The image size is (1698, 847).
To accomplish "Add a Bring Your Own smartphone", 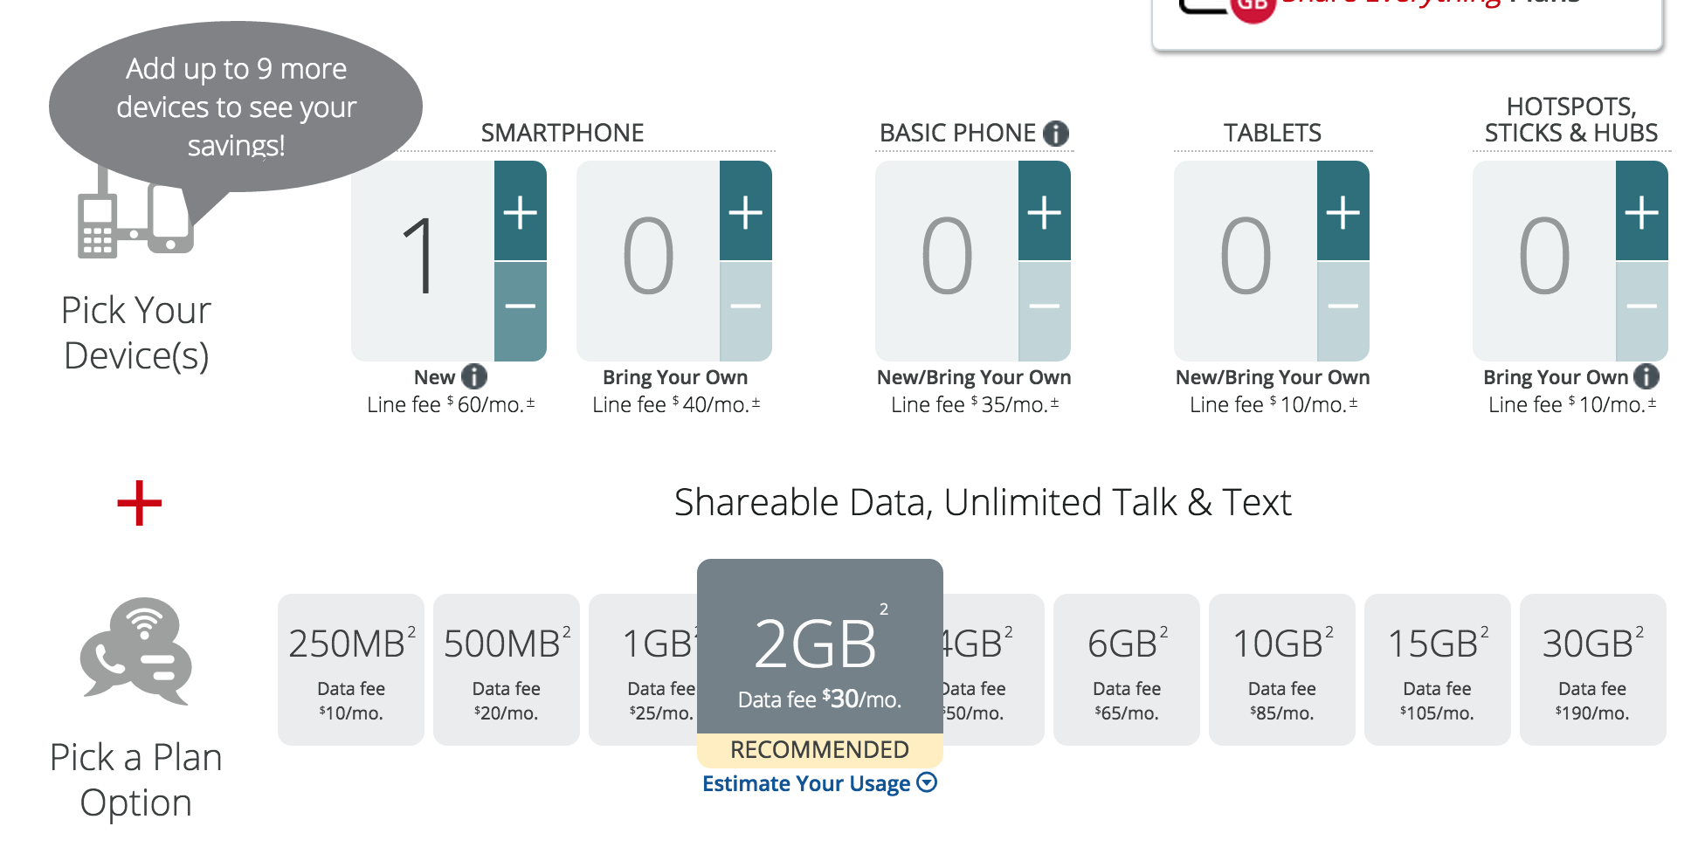I will coord(745,211).
